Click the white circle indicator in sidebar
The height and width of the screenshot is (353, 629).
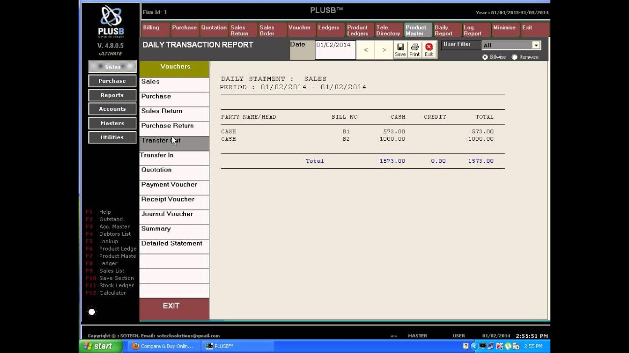click(91, 312)
